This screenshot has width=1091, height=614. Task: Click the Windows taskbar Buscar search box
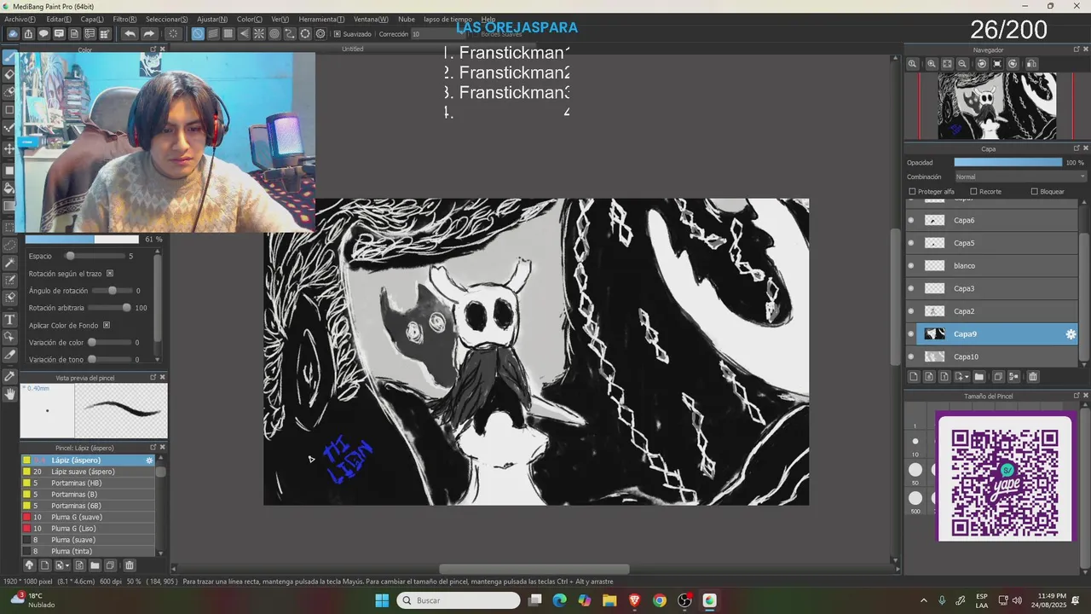[458, 600]
